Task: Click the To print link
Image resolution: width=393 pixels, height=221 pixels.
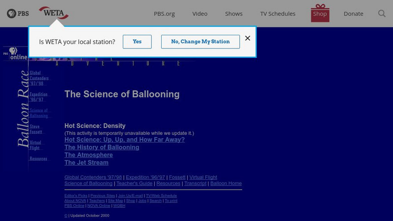Action: click(171, 200)
